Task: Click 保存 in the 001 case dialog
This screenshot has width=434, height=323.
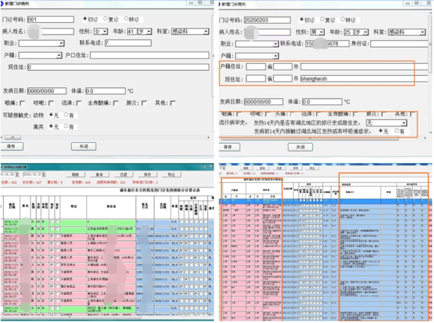Action: 12,146
